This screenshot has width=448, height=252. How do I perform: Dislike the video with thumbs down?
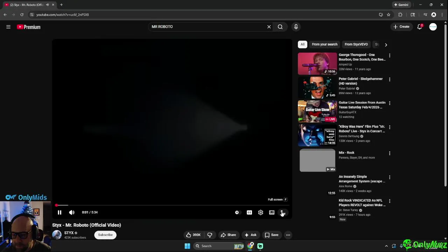point(210,235)
